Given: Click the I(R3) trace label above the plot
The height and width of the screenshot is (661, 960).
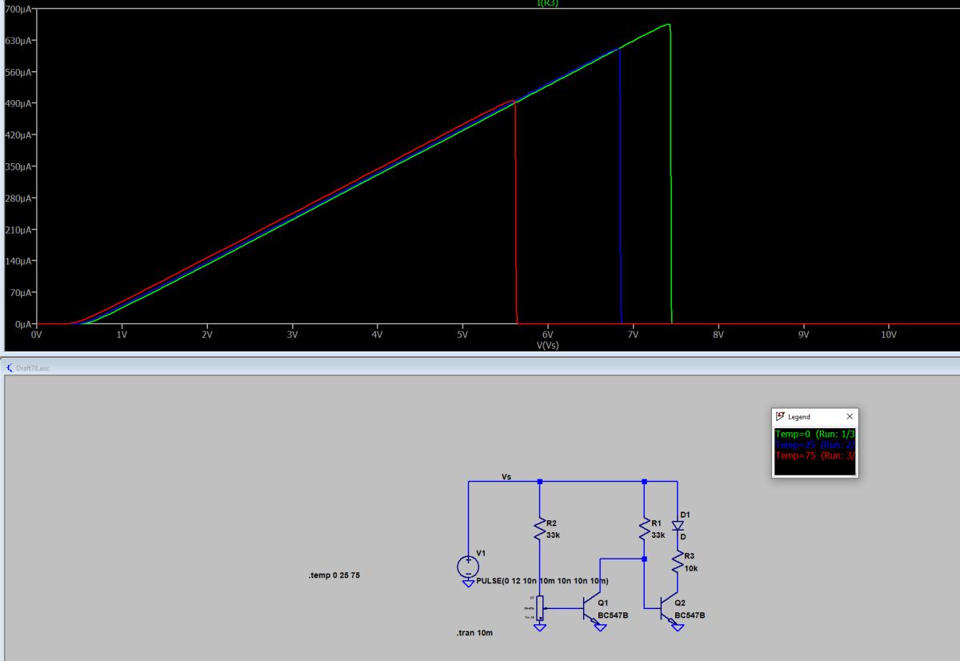Looking at the screenshot, I should (548, 3).
